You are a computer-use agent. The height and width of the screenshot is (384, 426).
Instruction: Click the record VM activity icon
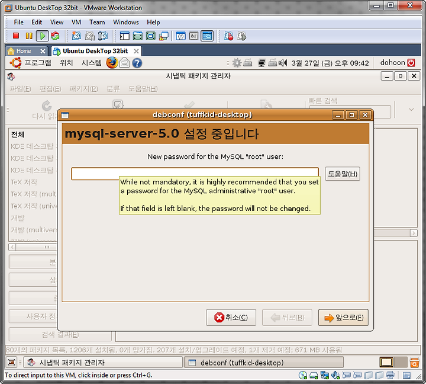[x=228, y=36]
